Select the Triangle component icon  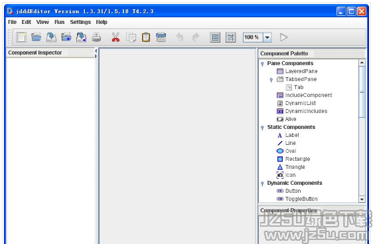tap(280, 167)
